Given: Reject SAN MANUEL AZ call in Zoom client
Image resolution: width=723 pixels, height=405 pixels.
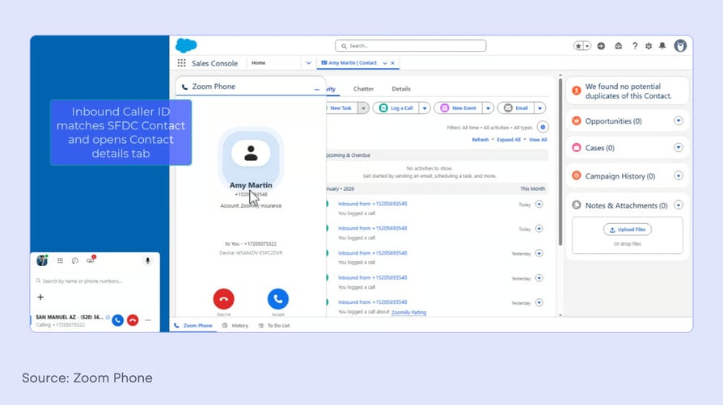Looking at the screenshot, I should point(133,320).
